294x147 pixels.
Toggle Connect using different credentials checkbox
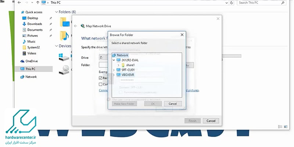100,85
